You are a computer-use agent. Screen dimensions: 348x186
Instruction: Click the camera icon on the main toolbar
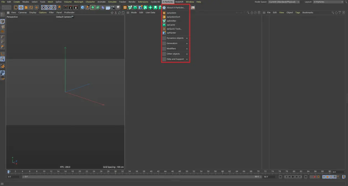112,7
